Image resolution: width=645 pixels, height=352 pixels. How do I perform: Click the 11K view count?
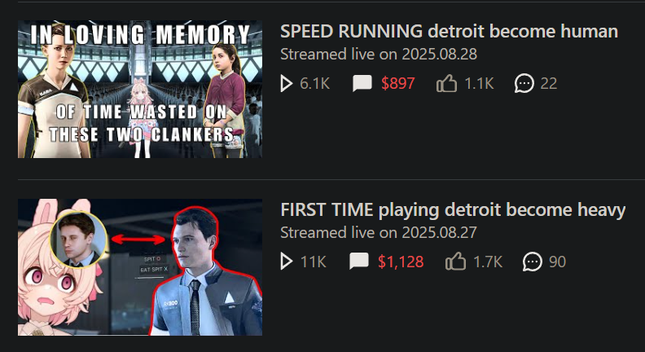click(x=314, y=262)
